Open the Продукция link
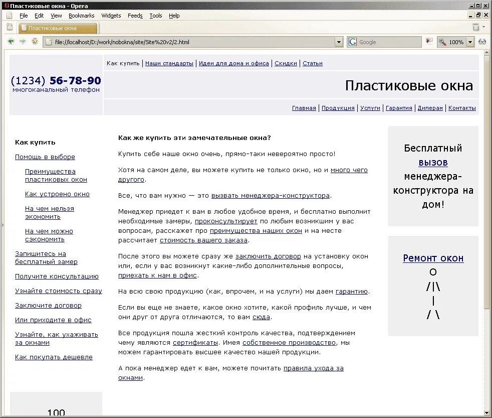 (338, 108)
